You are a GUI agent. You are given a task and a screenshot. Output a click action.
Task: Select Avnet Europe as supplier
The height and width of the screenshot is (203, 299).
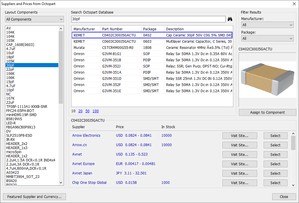[x=275, y=164]
